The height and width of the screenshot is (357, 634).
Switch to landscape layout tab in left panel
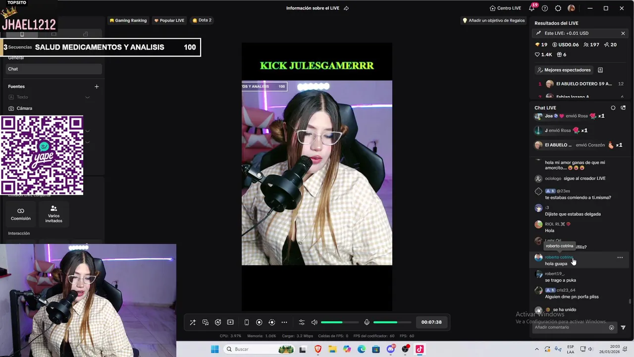click(x=54, y=34)
